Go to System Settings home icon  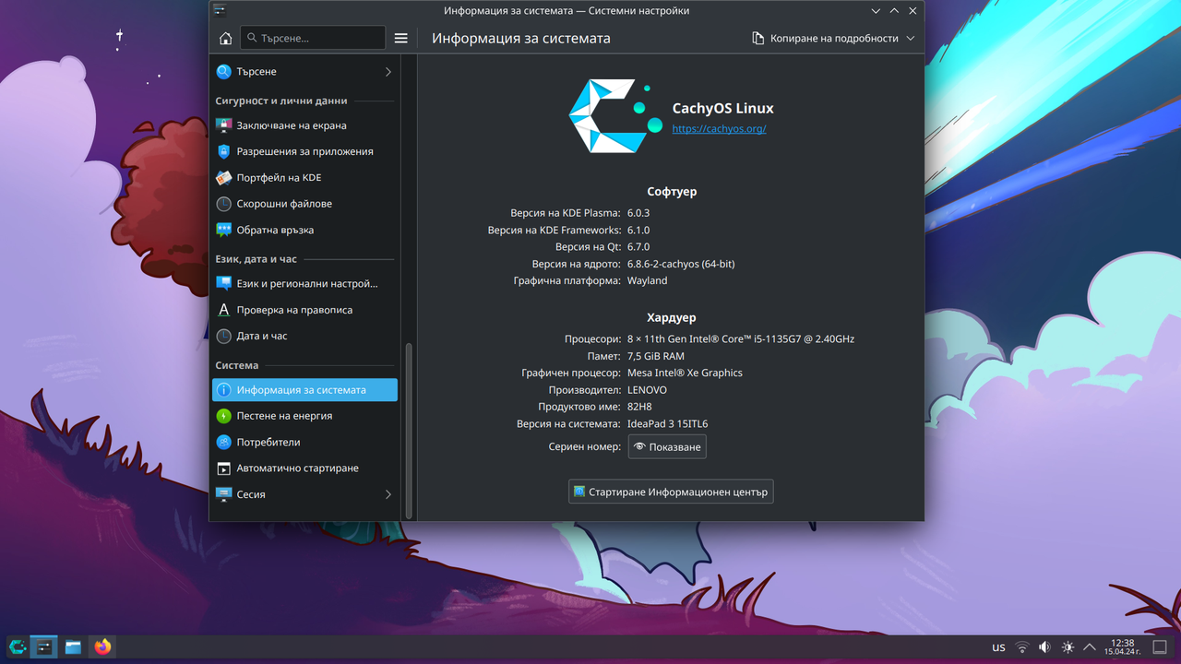[x=225, y=39]
